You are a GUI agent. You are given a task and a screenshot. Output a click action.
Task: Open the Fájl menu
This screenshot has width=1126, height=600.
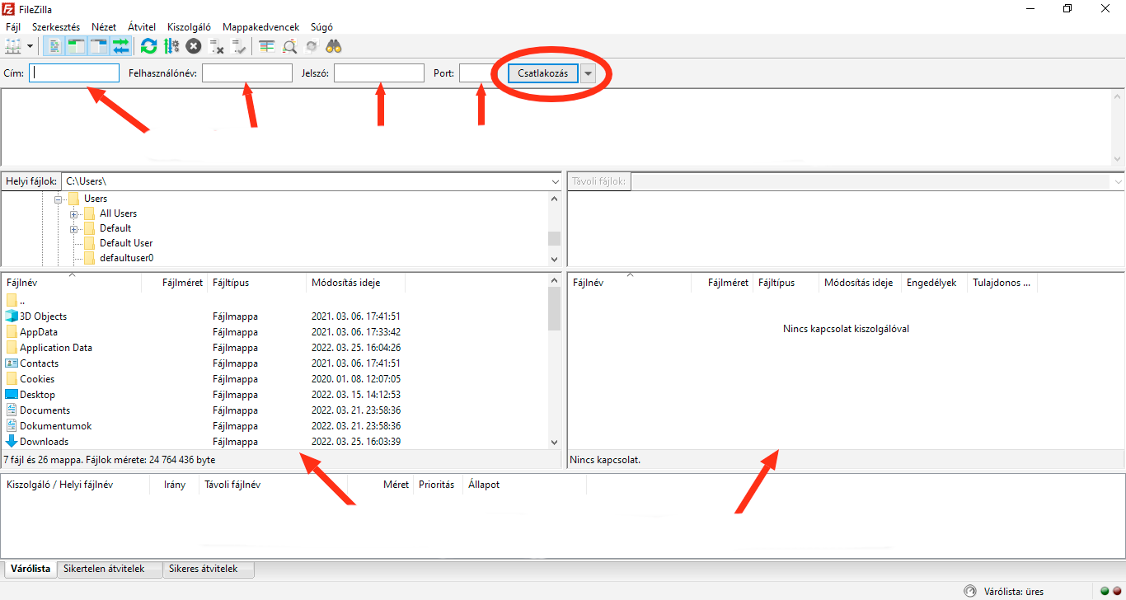13,27
